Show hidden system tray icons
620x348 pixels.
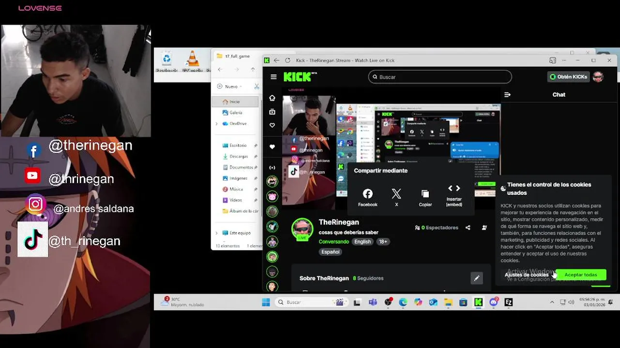click(x=552, y=302)
